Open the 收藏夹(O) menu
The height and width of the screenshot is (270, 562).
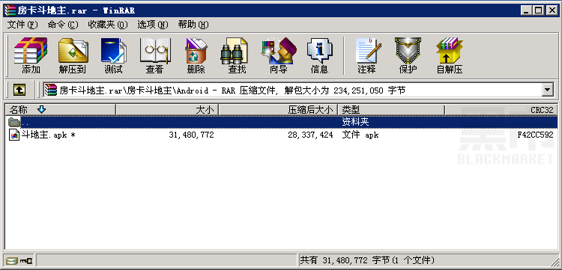(107, 25)
